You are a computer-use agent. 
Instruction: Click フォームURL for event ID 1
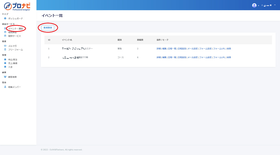pyautogui.click(x=219, y=48)
